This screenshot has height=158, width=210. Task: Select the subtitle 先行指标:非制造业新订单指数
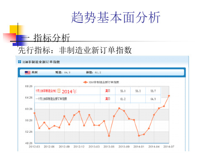(x=75, y=50)
